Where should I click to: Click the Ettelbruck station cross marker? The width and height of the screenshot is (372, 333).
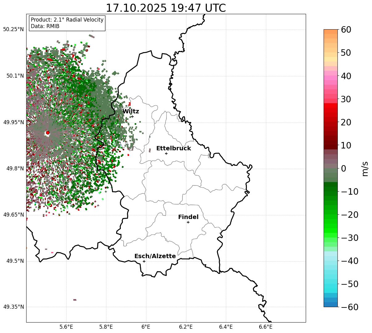(x=166, y=153)
